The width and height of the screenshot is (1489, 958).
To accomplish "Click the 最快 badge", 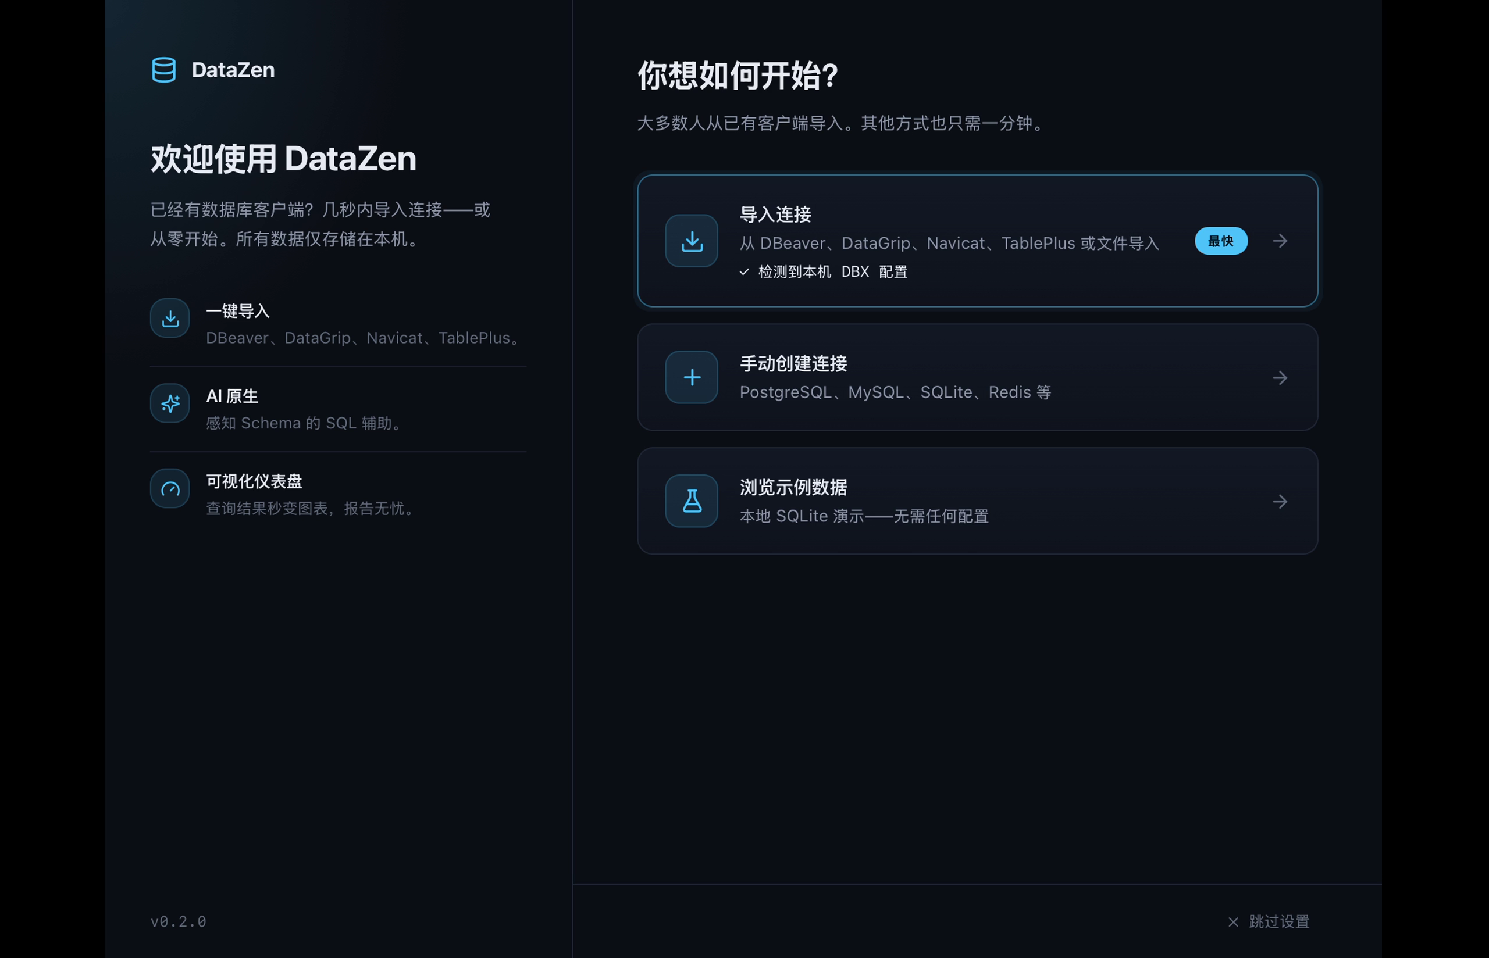I will [1220, 241].
